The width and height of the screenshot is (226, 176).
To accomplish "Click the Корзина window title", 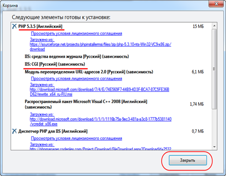I will [10, 5].
